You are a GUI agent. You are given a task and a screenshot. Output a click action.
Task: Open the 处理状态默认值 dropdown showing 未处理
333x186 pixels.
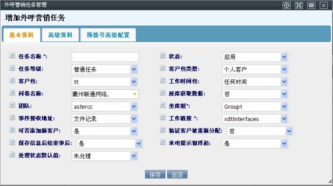point(134,156)
